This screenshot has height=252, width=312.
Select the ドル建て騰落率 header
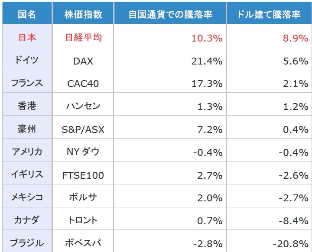click(x=269, y=14)
